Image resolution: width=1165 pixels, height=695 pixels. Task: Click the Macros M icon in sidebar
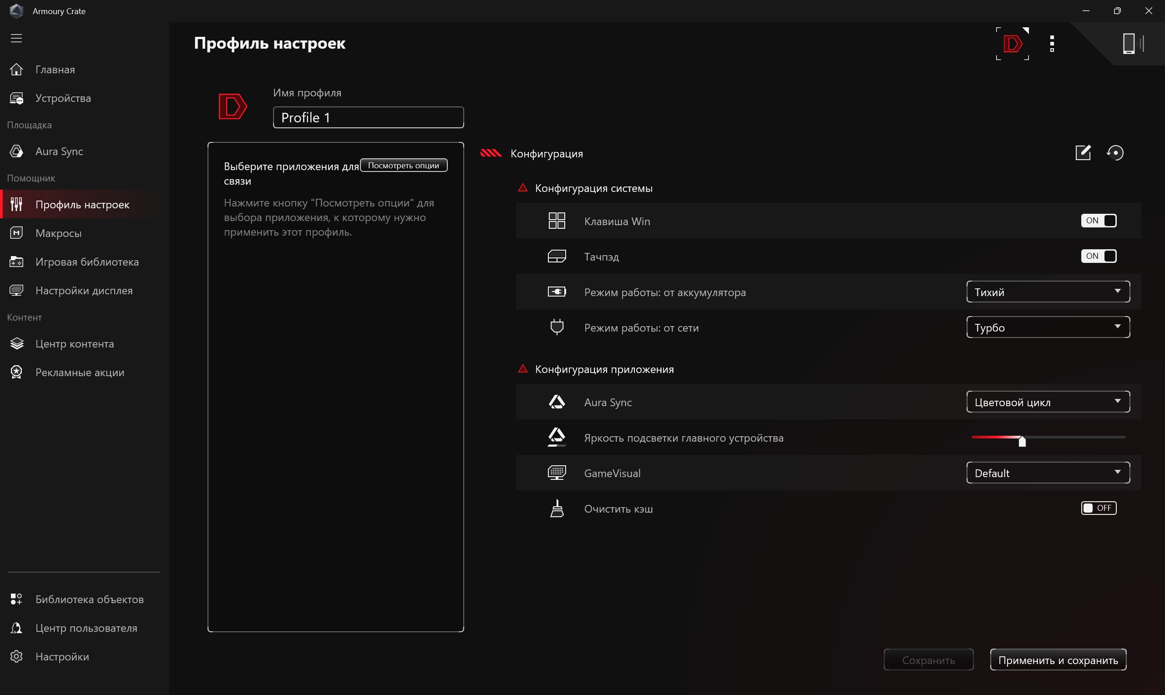coord(16,233)
